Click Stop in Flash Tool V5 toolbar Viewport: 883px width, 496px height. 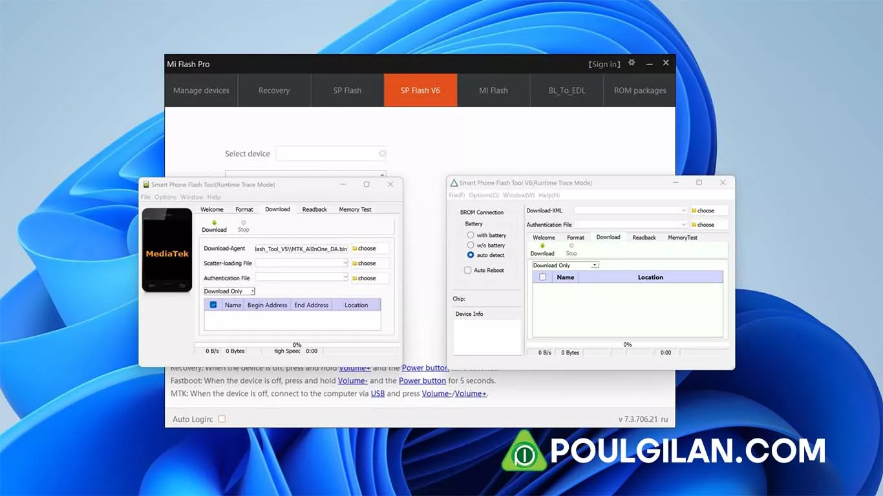tap(243, 226)
